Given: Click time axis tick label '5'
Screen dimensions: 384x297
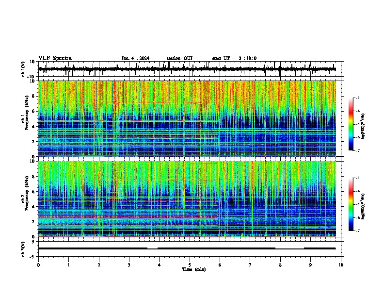Looking at the screenshot, I should 190,265.
